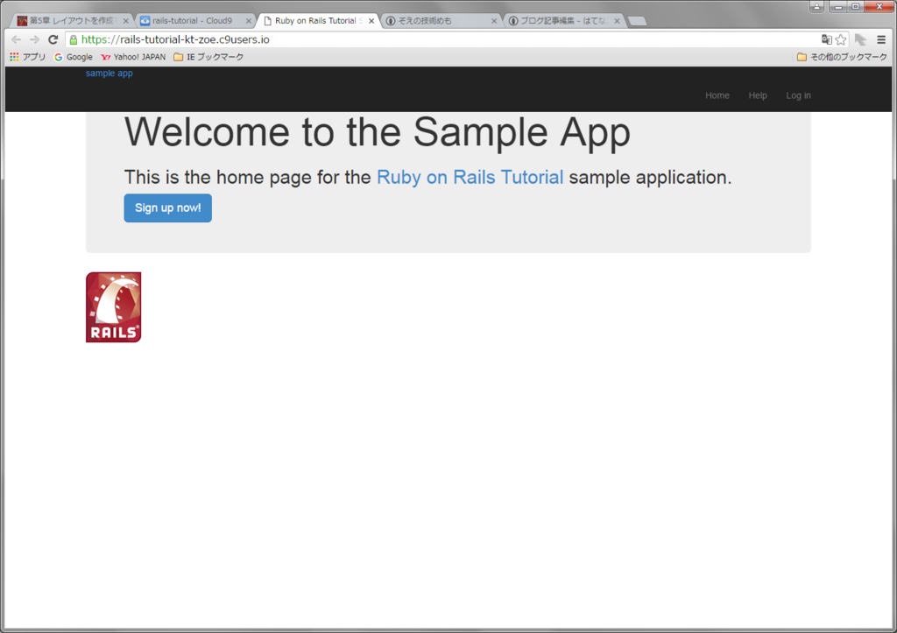Click the cursor extension icon in toolbar
897x633 pixels.
[x=860, y=39]
